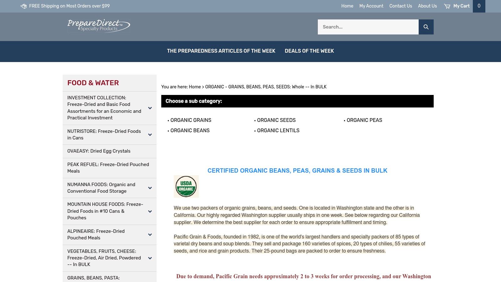
Task: Open Contact Us page
Action: pos(401,6)
